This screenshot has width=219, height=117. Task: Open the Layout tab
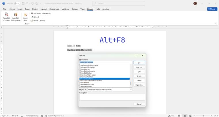tap(44, 9)
